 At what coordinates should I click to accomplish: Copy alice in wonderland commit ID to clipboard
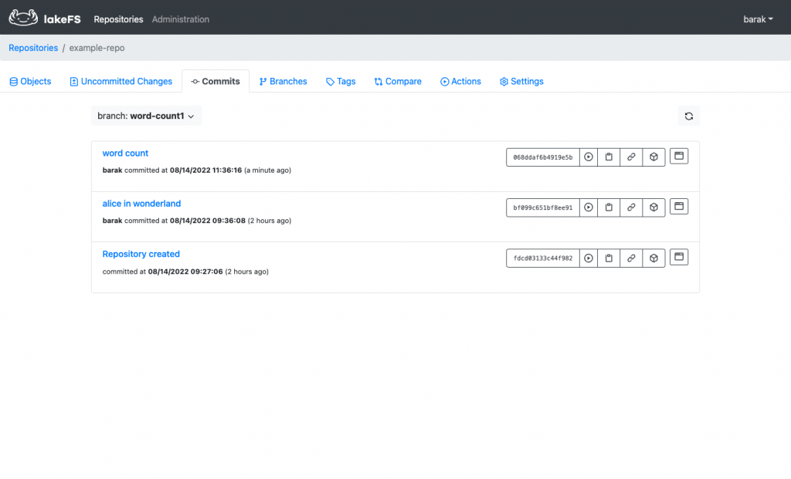point(609,207)
